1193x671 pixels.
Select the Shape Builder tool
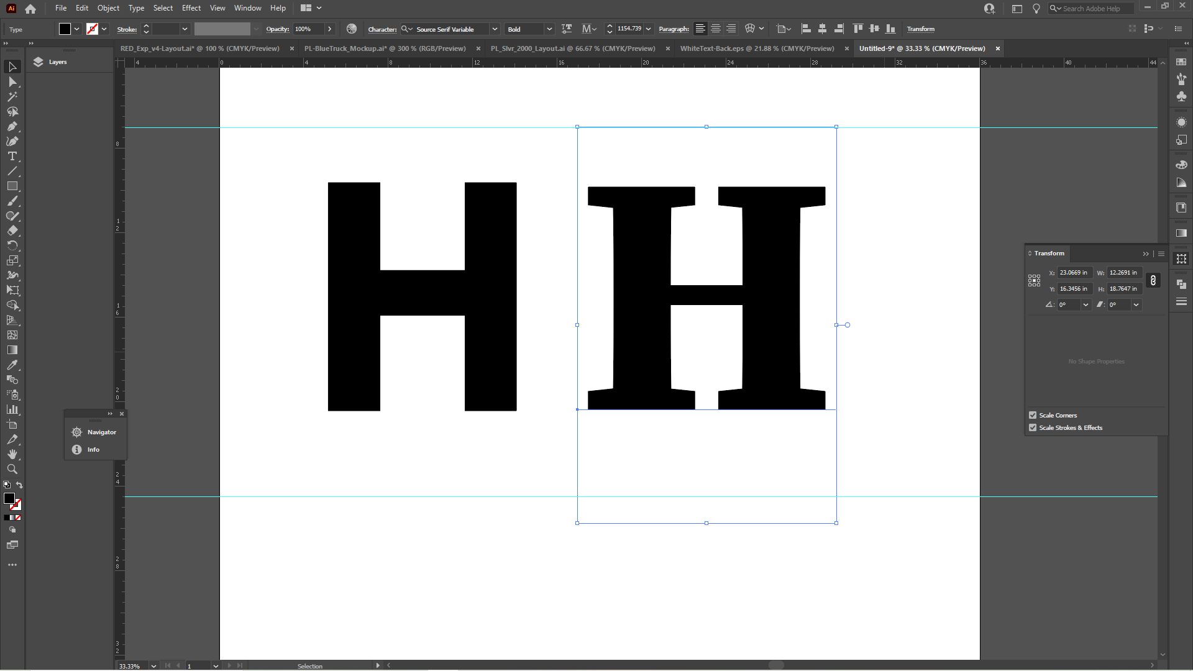click(12, 305)
